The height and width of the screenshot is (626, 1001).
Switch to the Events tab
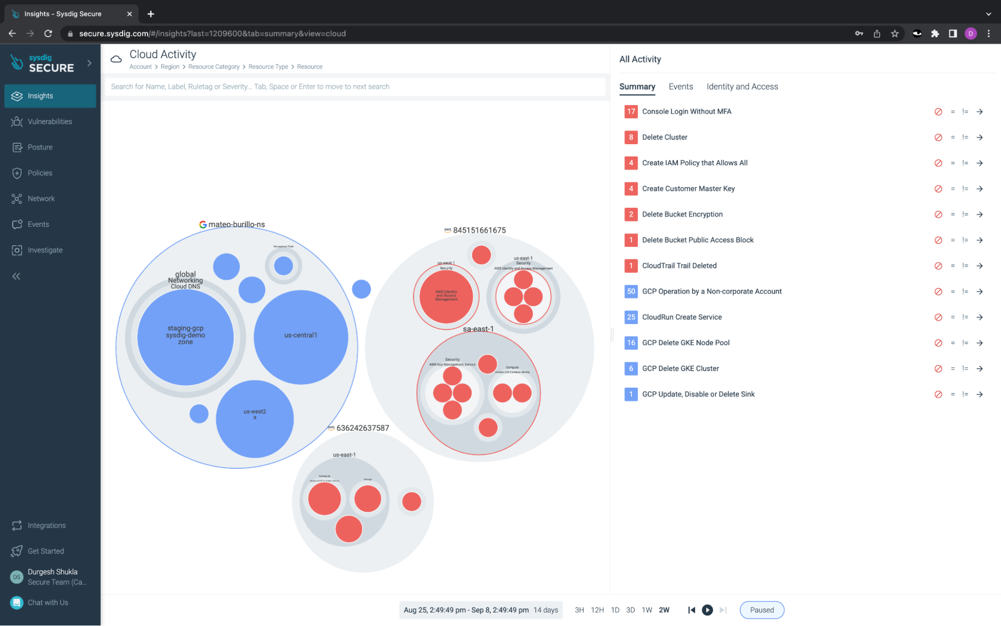tap(681, 86)
